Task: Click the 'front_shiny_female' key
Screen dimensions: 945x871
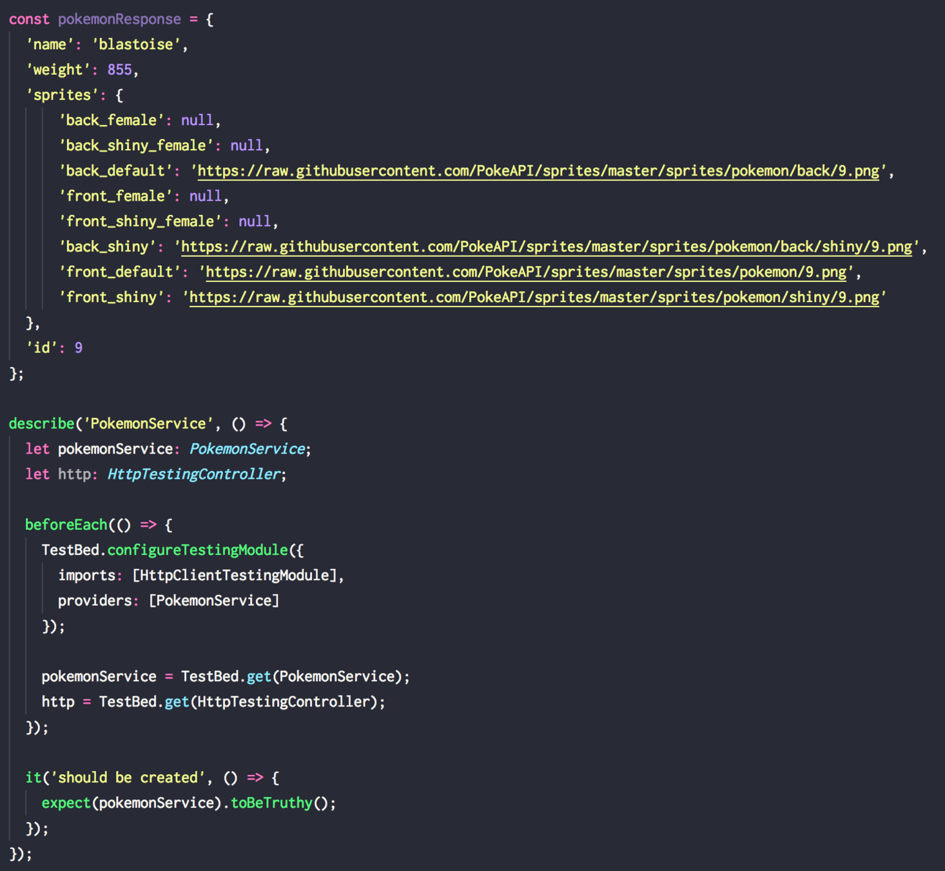Action: [140, 221]
